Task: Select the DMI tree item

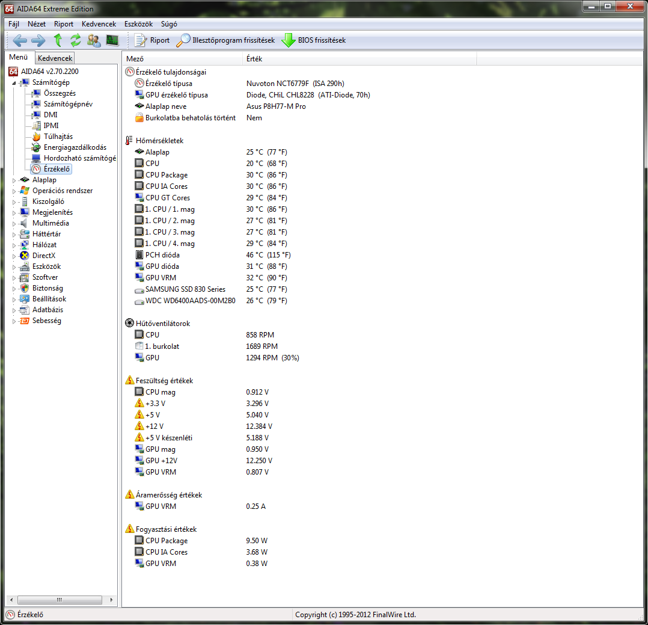Action: [x=50, y=114]
